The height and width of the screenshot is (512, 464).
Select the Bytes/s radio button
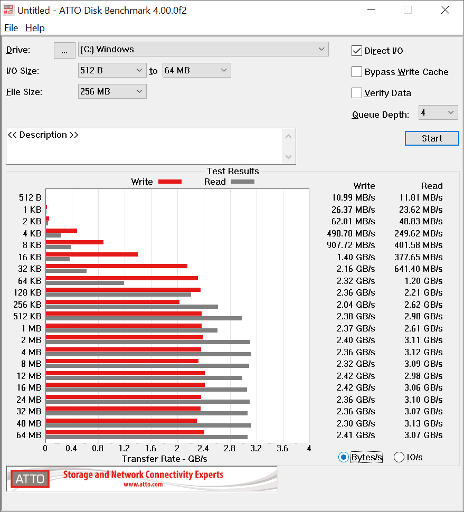pyautogui.click(x=344, y=457)
